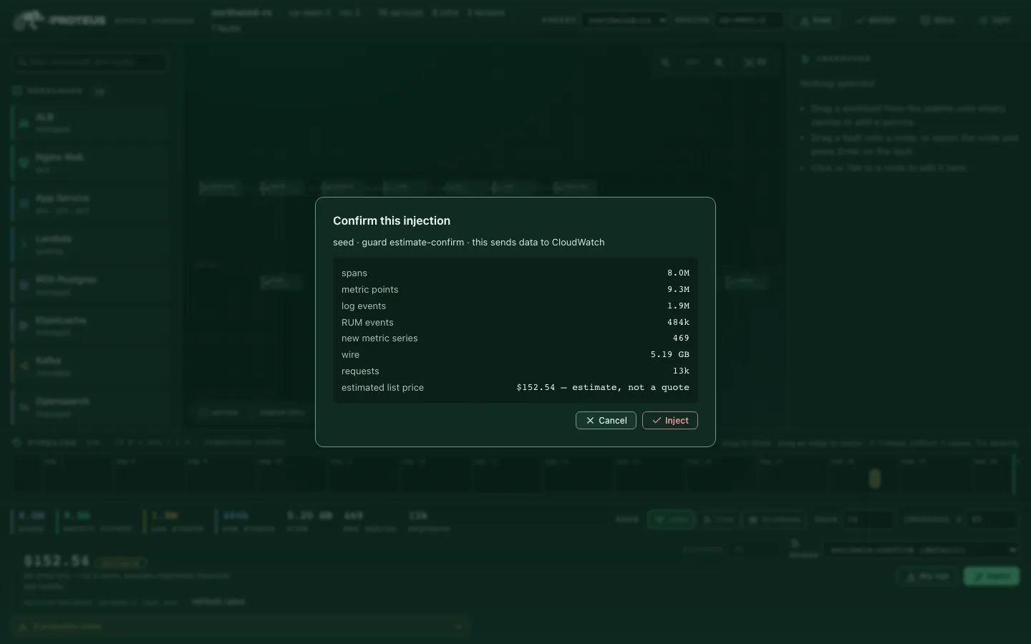1031x644 pixels.
Task: Select the Nginx Web palette item in the sidebar
Action: [89, 163]
